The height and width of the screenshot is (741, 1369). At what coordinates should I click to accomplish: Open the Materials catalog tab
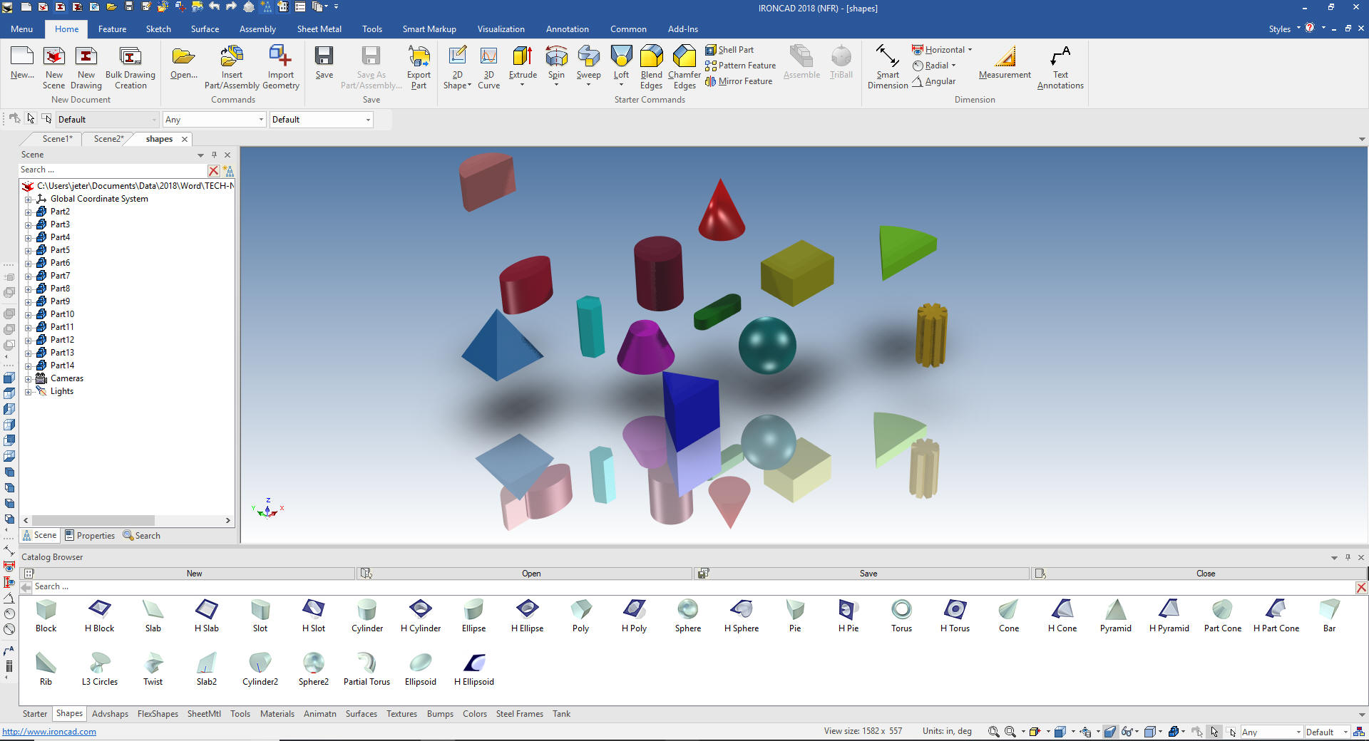(277, 714)
